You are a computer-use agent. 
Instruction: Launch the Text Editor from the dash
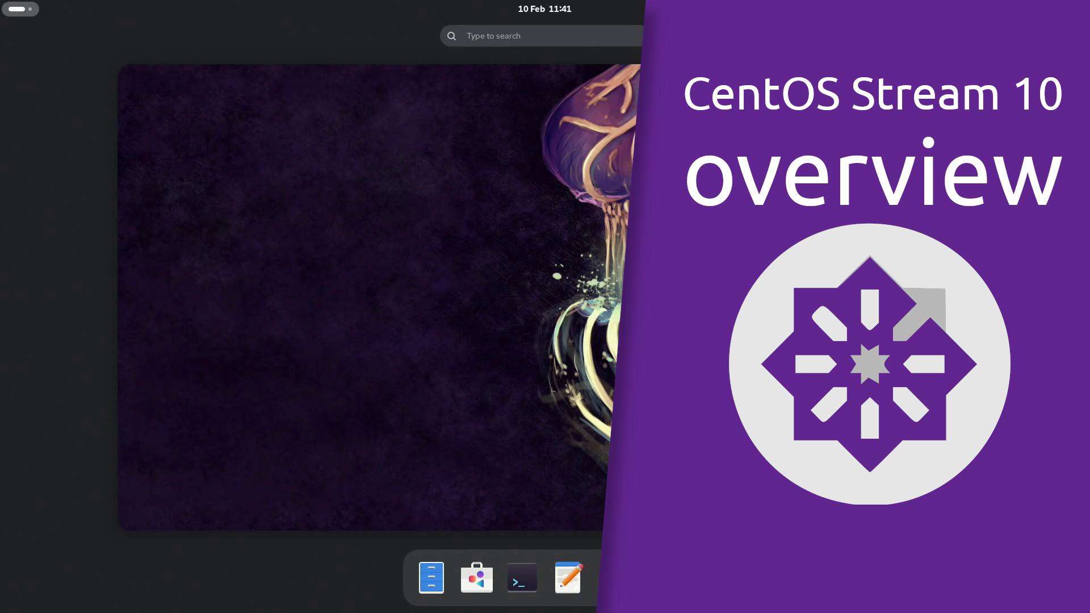[568, 577]
